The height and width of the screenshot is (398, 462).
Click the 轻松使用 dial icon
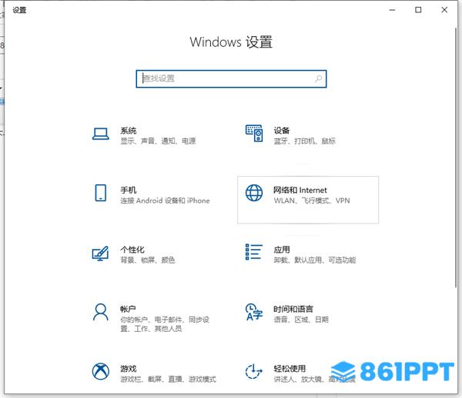(x=253, y=372)
